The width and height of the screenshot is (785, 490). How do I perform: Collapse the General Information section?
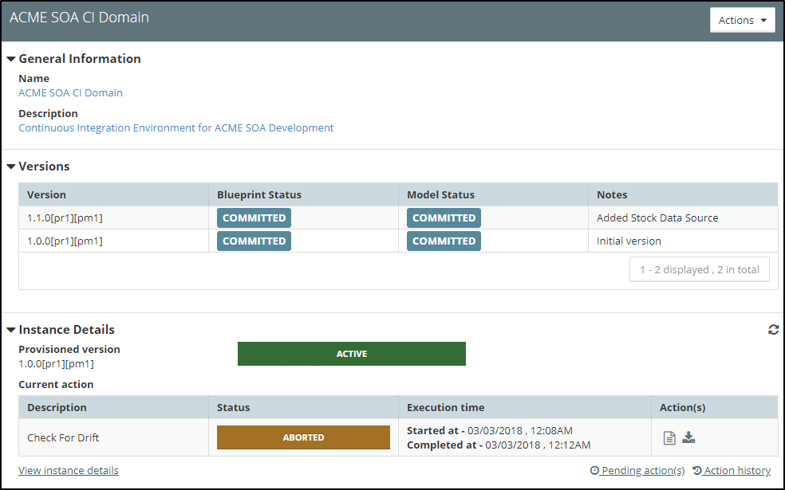(x=11, y=59)
